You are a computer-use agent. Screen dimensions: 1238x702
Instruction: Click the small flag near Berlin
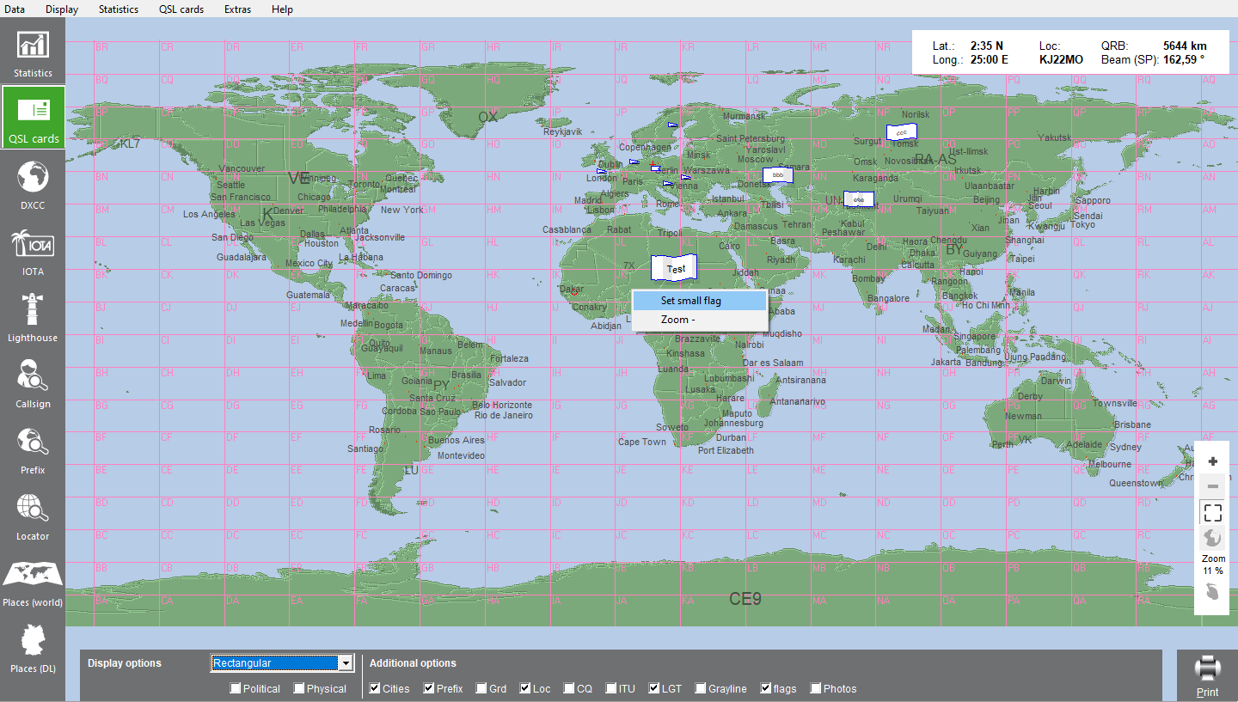[656, 168]
